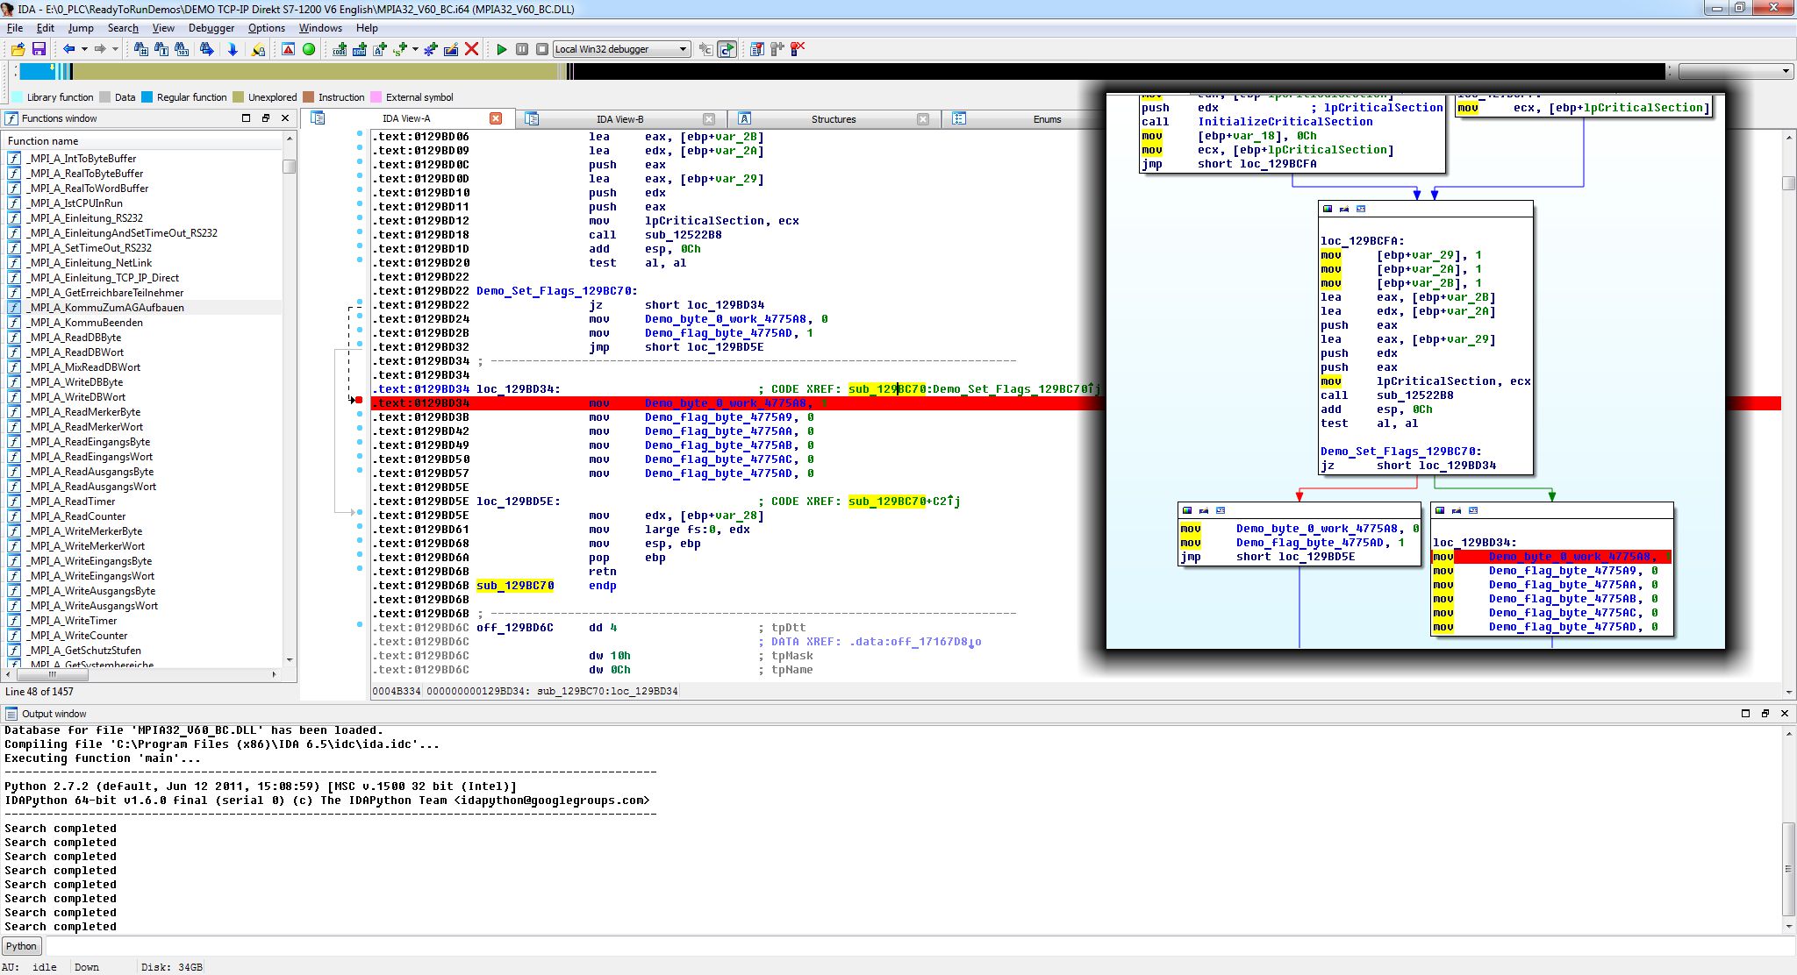Open the Jump menu
The width and height of the screenshot is (1797, 975).
point(81,28)
